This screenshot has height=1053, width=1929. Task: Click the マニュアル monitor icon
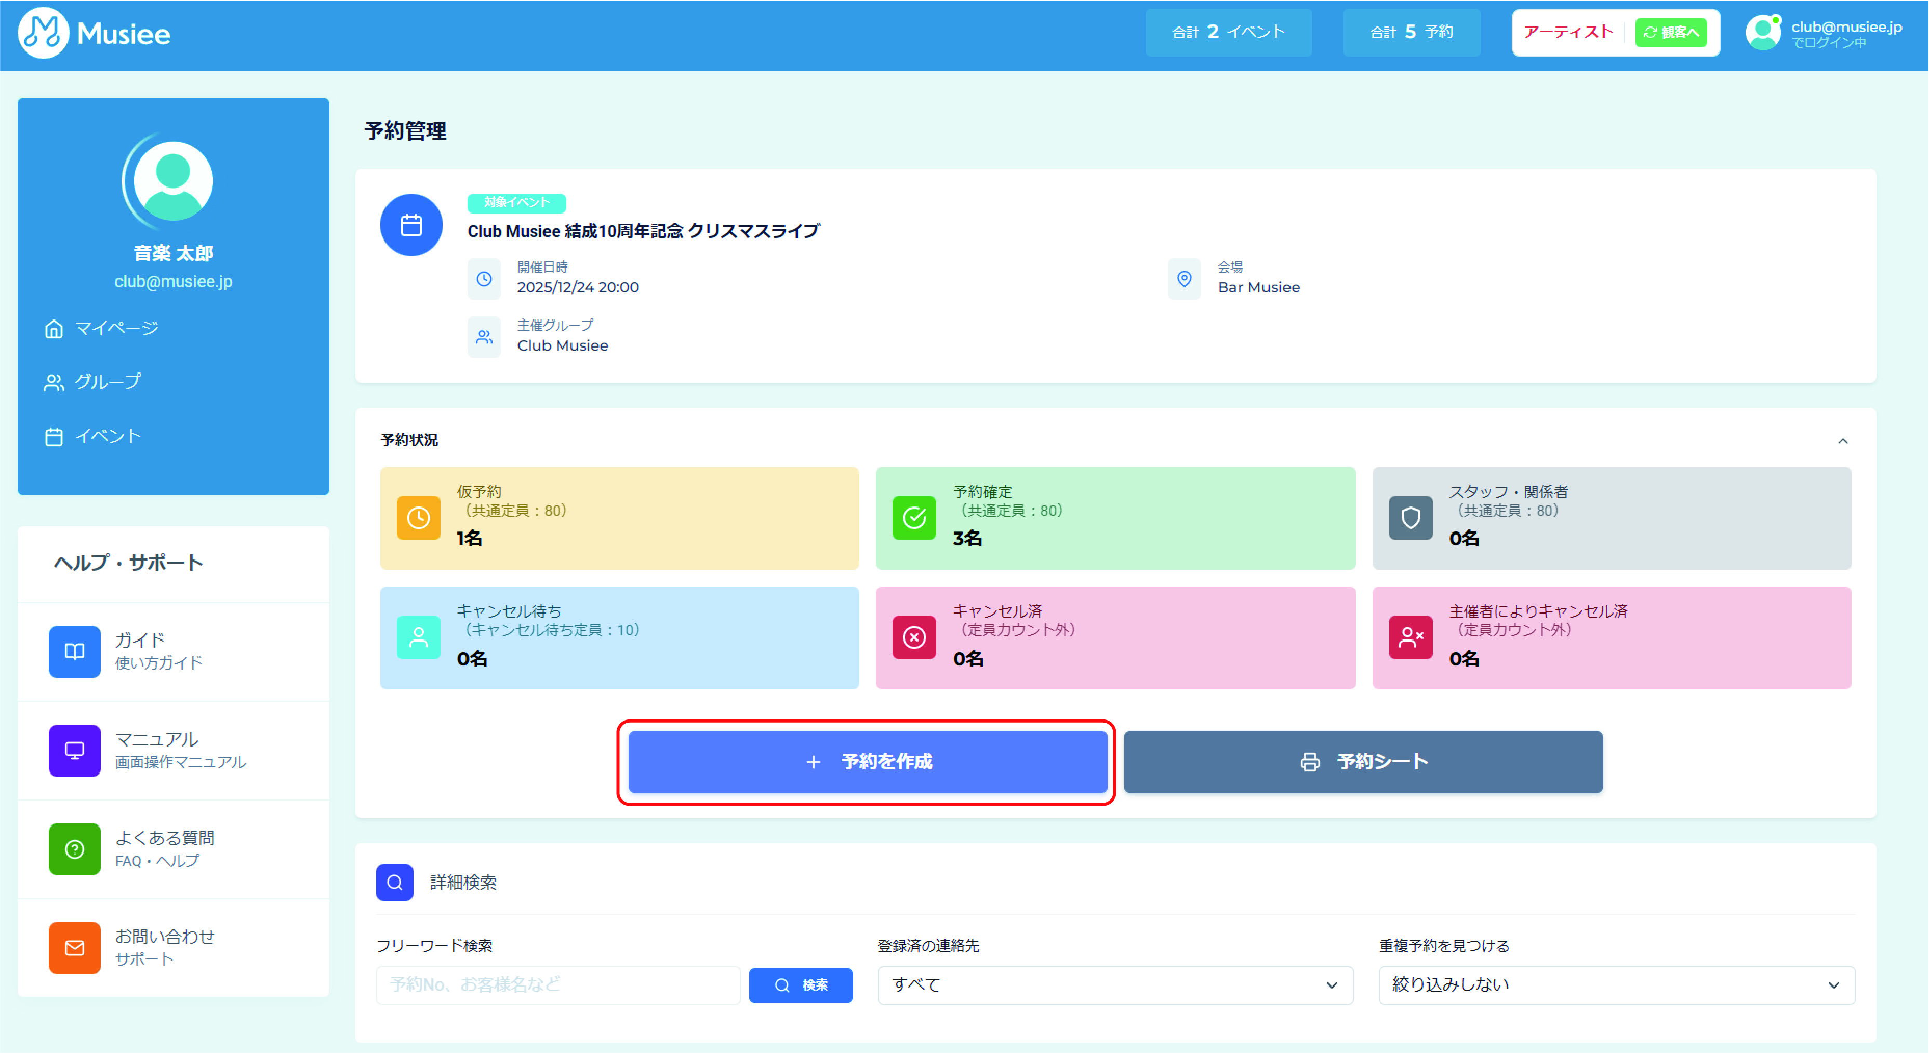pyautogui.click(x=74, y=750)
